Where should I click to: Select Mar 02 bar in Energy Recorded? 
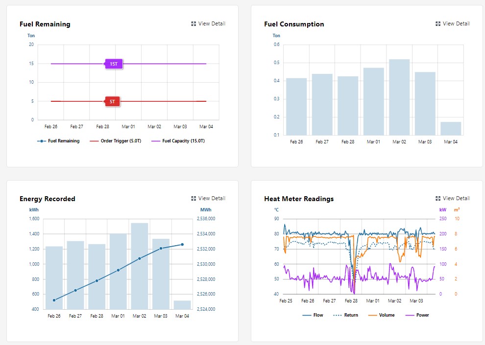click(140, 266)
